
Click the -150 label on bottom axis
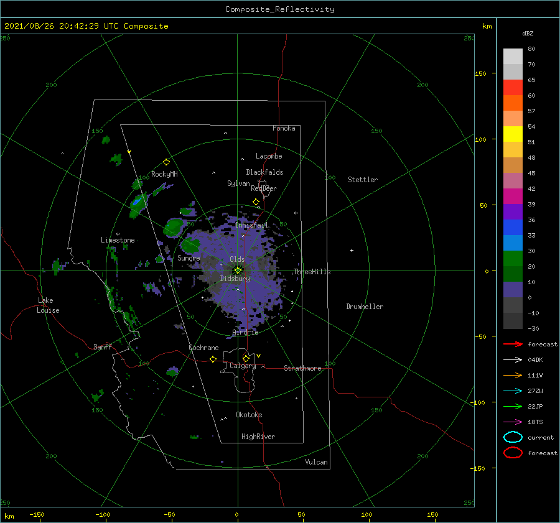(37, 514)
